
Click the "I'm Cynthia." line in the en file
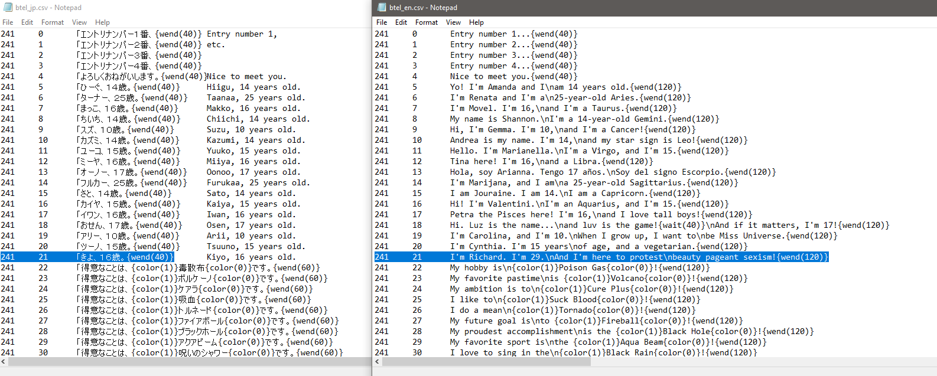tap(598, 246)
